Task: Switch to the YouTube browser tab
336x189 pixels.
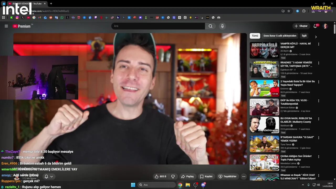Action: tap(27, 4)
